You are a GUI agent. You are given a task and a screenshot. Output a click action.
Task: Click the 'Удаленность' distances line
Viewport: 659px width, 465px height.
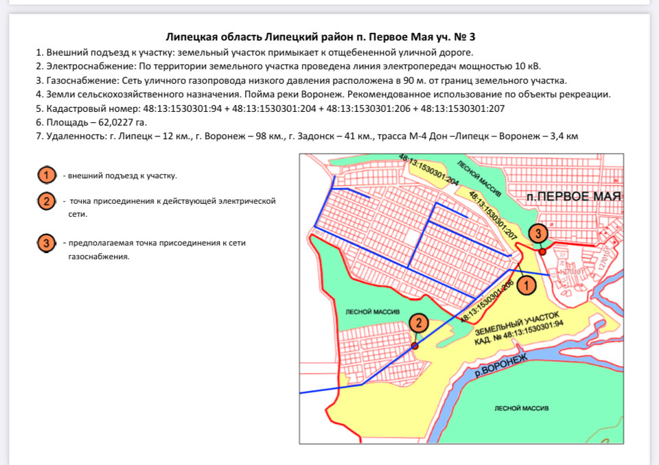click(307, 136)
